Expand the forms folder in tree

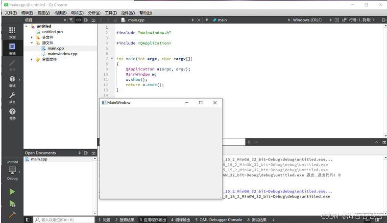tap(32, 59)
